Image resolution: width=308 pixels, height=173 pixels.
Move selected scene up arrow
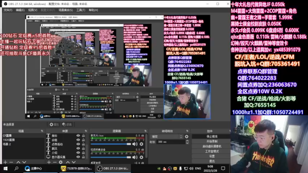pos(18,162)
